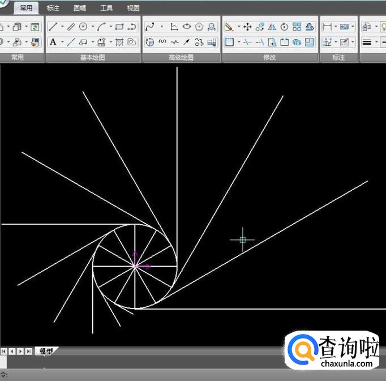Click the Move tool in 修改 panel
This screenshot has height=381, width=386.
pos(247,27)
